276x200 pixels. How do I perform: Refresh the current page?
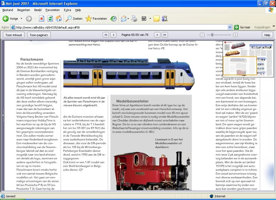(x=50, y=19)
